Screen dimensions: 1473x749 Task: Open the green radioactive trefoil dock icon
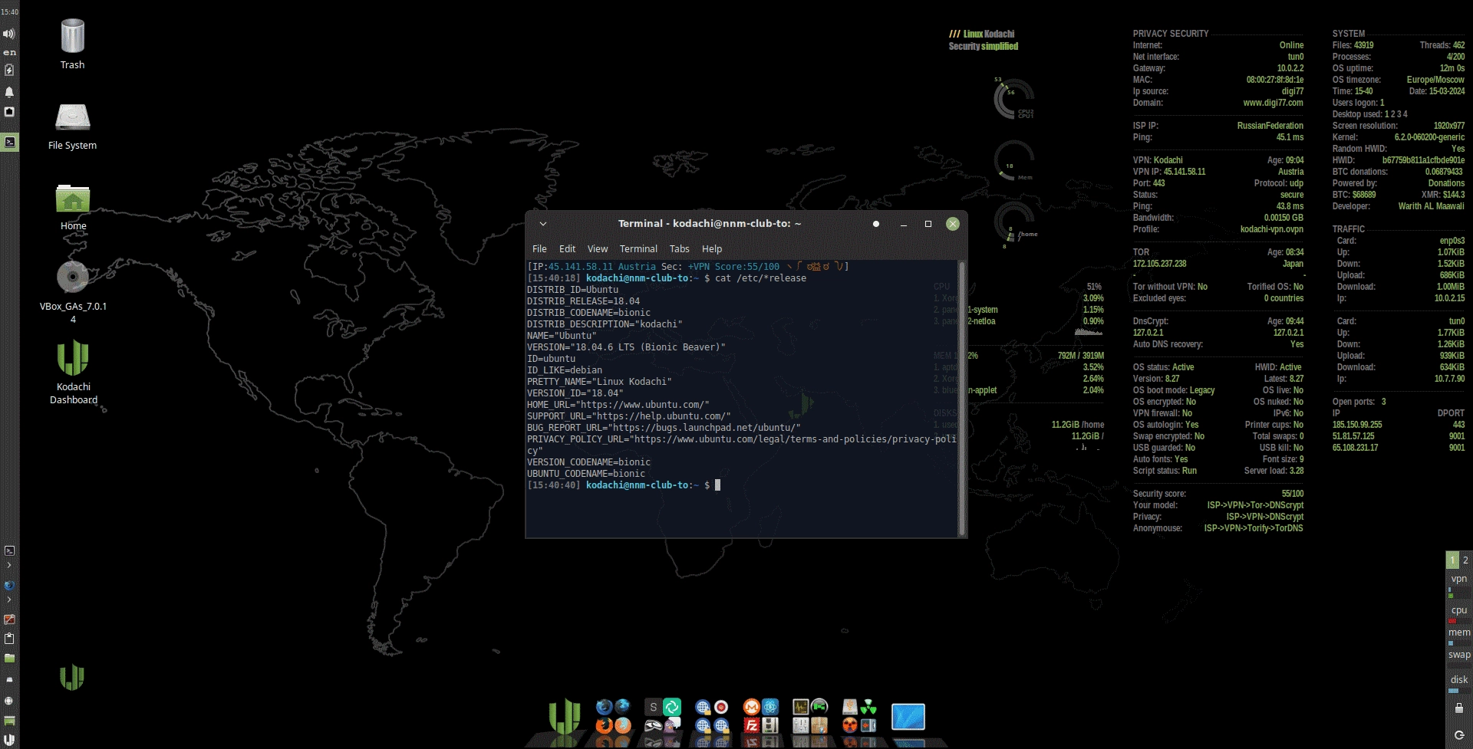pos(868,707)
